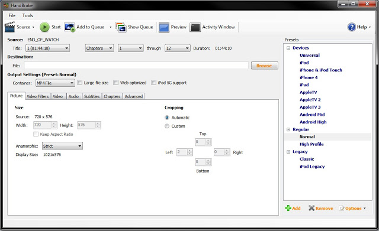Enable the Large file size checkbox

point(79,83)
